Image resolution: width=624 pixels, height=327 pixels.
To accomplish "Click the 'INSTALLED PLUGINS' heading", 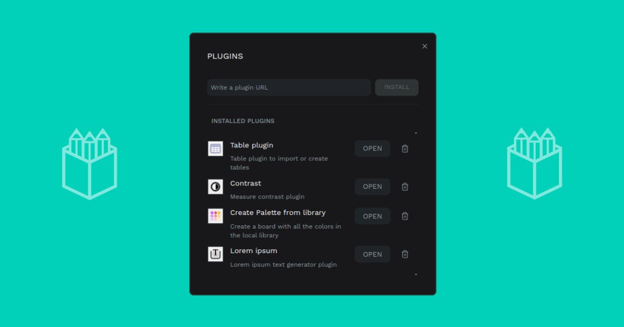I will (243, 121).
